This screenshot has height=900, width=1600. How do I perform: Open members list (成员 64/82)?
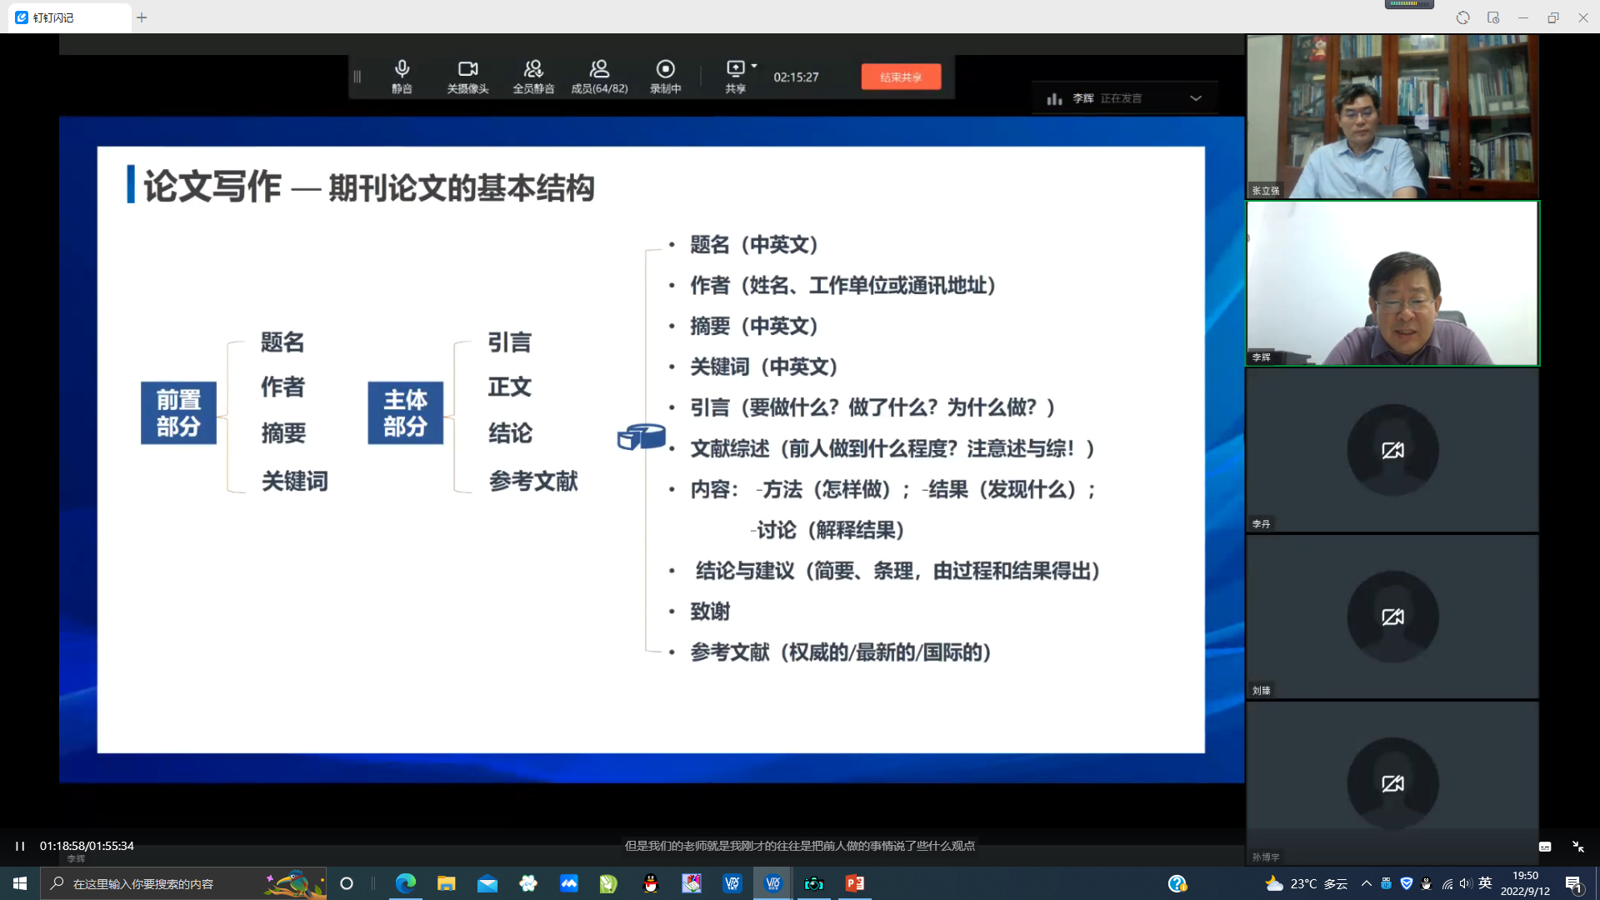[x=599, y=76]
